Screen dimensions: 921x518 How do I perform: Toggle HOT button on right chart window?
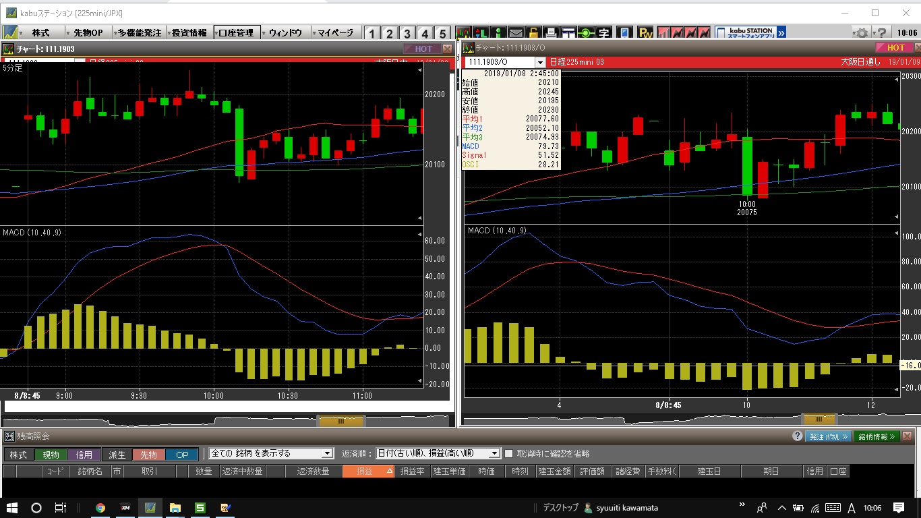[894, 47]
